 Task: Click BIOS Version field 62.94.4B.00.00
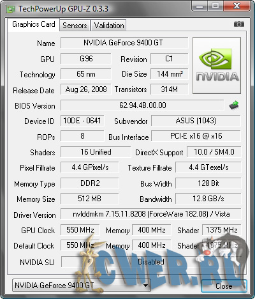click(x=142, y=105)
